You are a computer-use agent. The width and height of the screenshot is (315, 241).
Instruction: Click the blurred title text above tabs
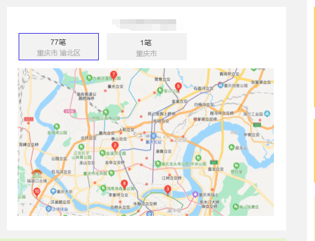(146, 25)
